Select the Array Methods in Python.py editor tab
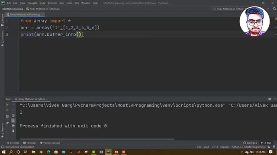 coord(25,15)
